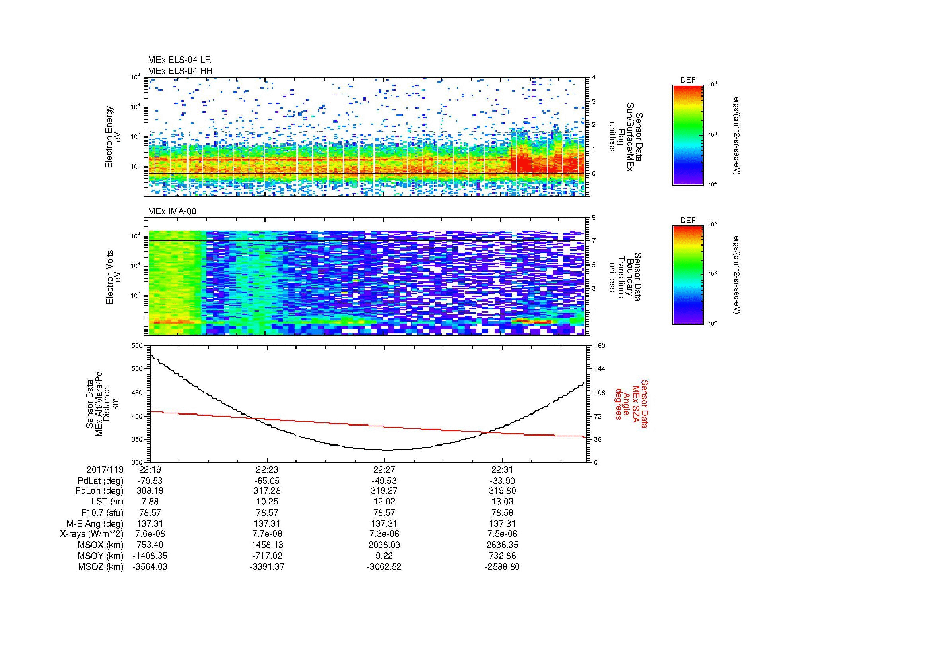Click the MSOZ value -3062.52
This screenshot has width=930, height=657.
point(384,567)
